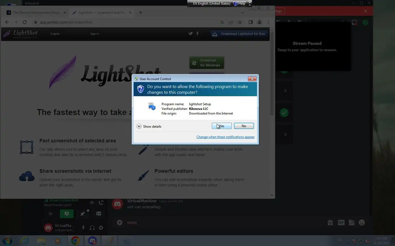Click the LightShot logo in site header
The width and height of the screenshot is (395, 246).
[20, 34]
